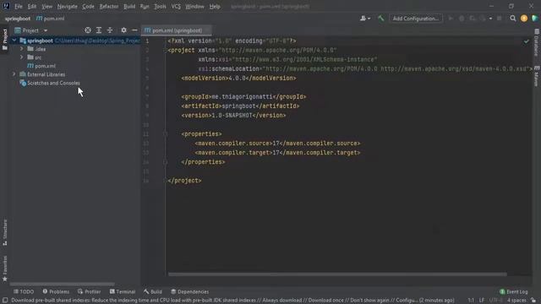Open the Database tool window sidebar

537,43
